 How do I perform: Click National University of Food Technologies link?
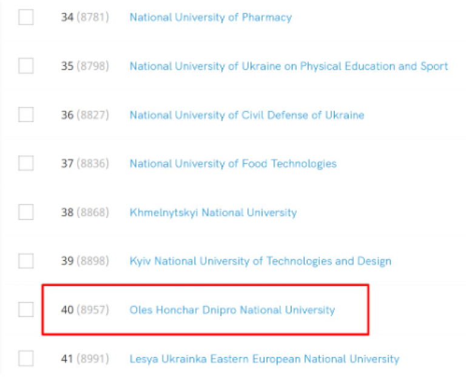click(x=232, y=164)
